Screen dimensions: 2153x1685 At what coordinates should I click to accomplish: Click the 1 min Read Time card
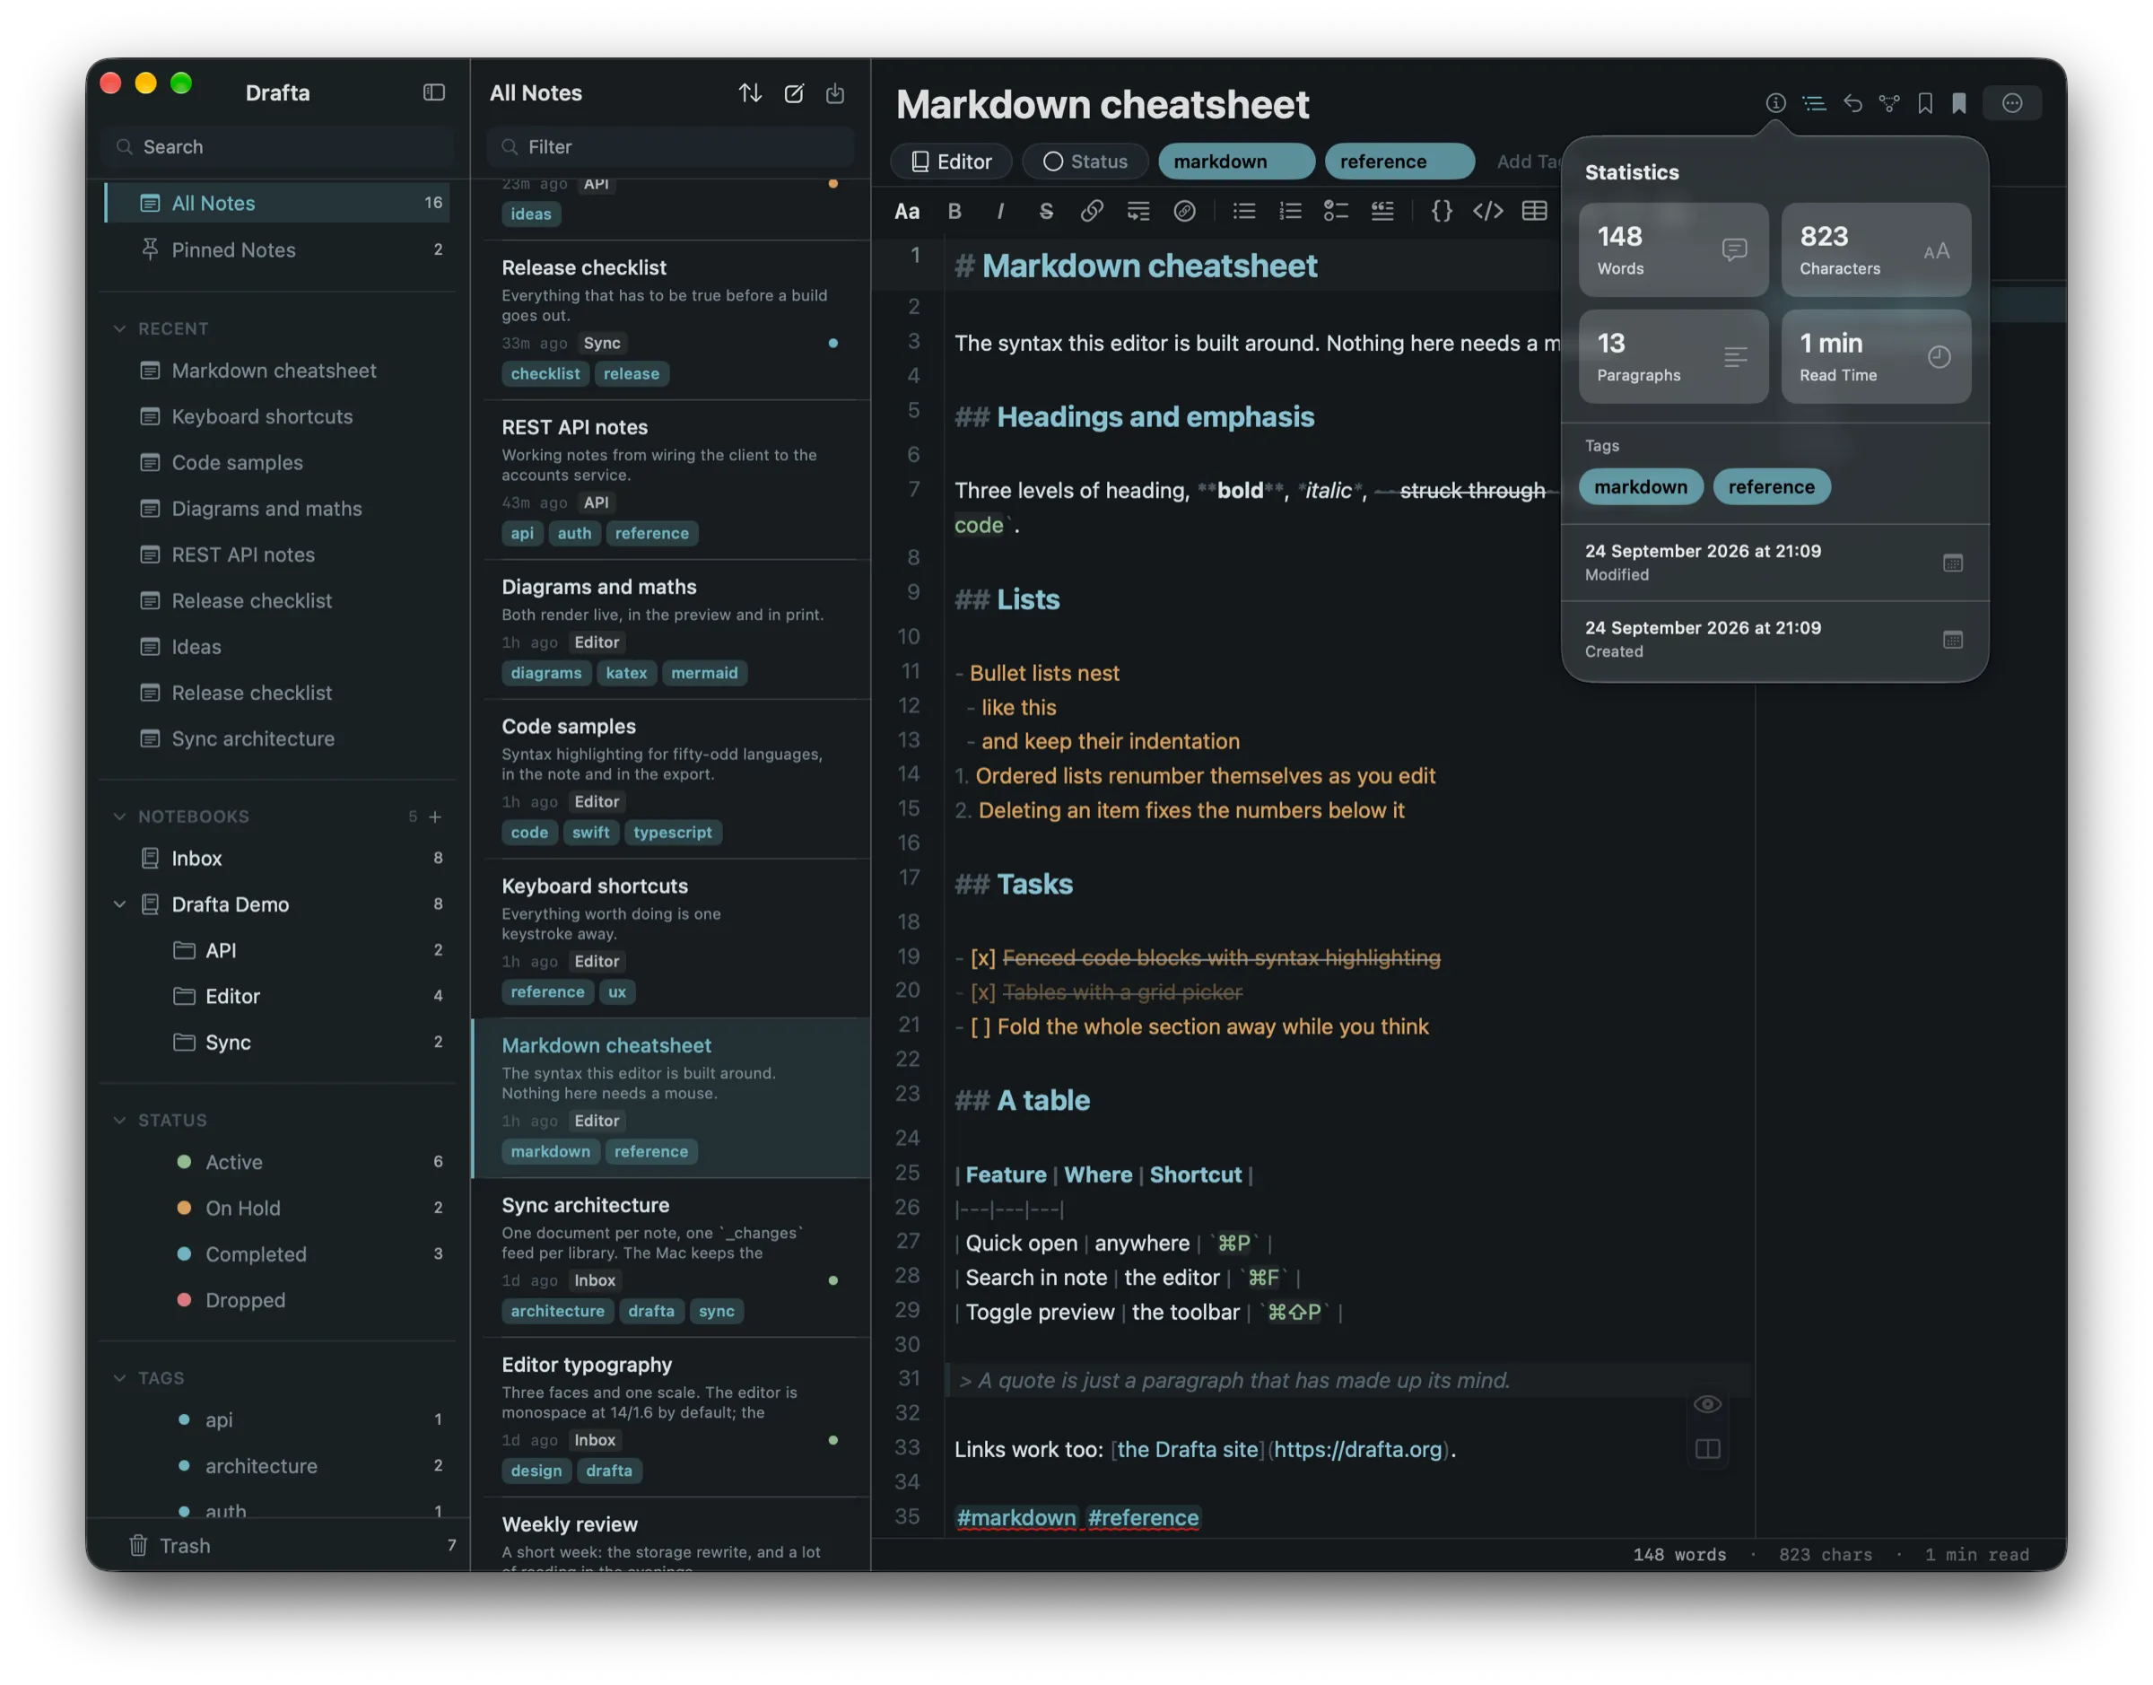tap(1876, 357)
